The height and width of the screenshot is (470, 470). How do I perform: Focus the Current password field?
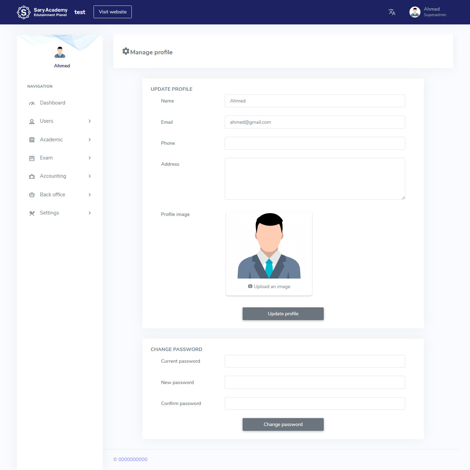[x=315, y=361]
